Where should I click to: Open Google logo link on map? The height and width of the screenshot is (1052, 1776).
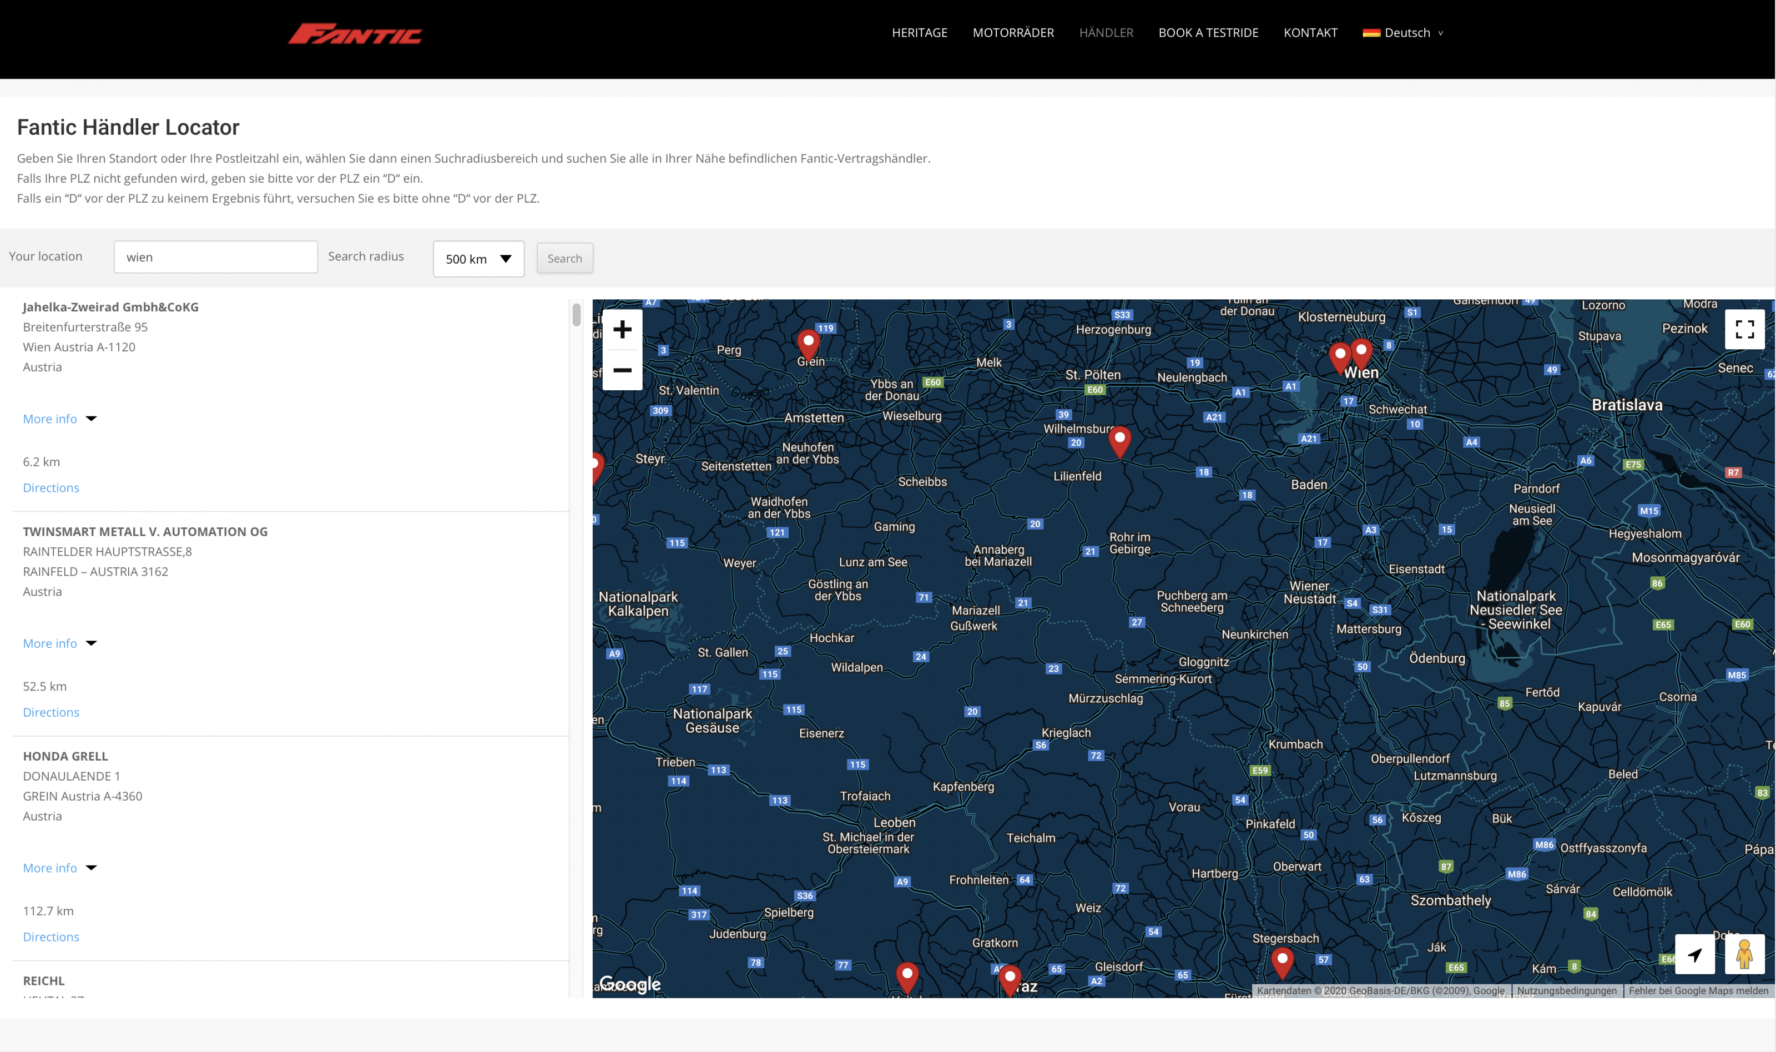click(x=630, y=984)
